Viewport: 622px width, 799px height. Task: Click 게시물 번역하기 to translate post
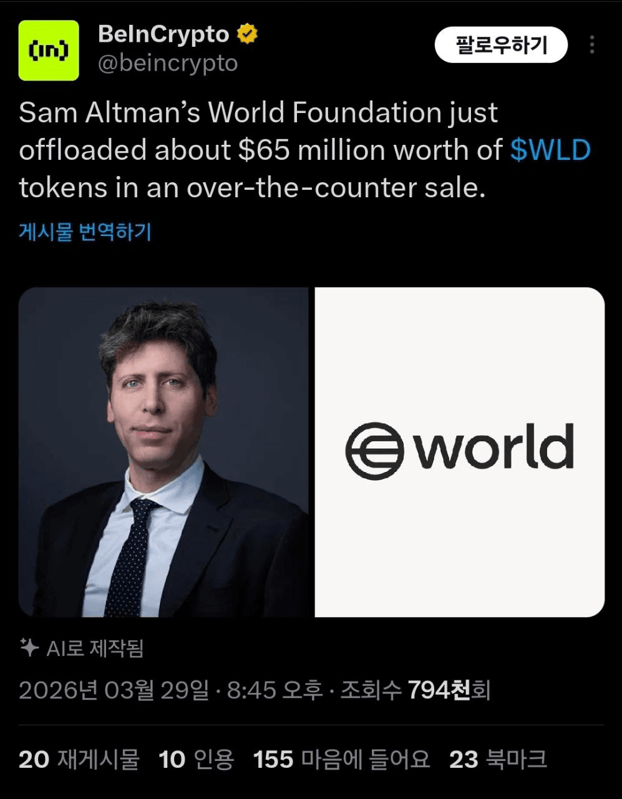85,232
